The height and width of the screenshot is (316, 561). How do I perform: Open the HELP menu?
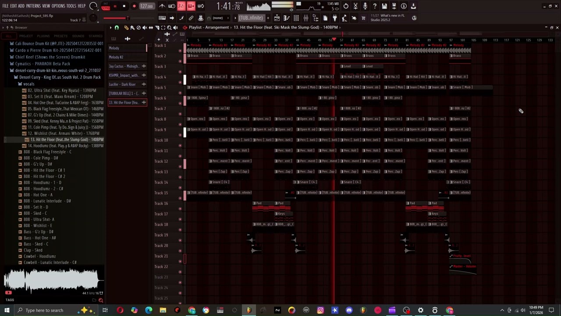click(82, 6)
